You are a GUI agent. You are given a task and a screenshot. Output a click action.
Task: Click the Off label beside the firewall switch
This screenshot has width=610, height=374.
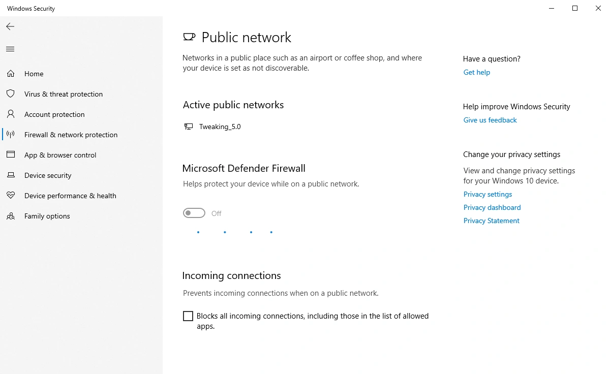(x=217, y=213)
